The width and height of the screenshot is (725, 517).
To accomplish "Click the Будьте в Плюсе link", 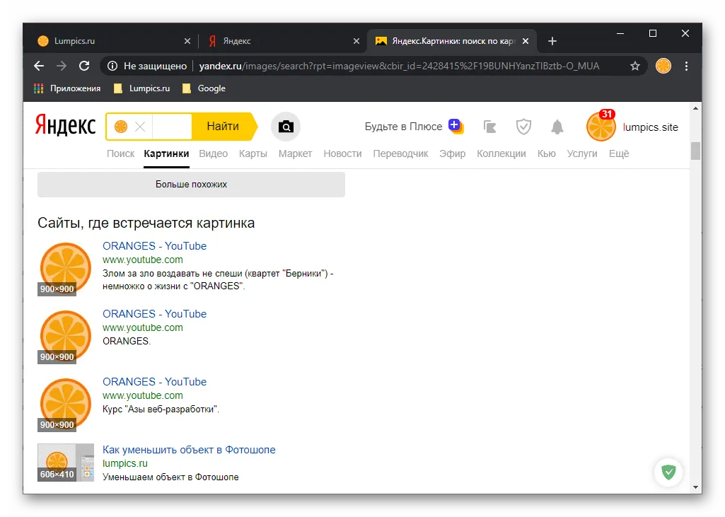I will coord(403,127).
